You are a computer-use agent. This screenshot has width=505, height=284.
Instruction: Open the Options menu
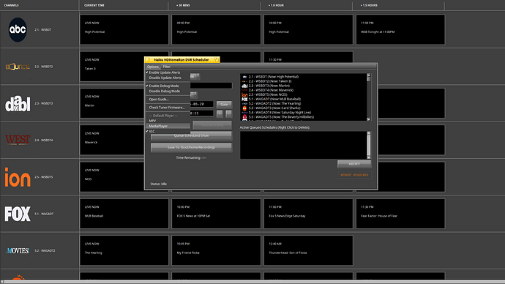(x=153, y=67)
